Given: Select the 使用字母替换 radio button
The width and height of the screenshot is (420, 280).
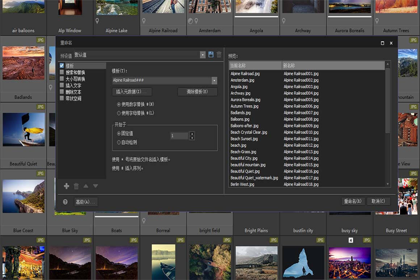Looking at the screenshot, I should (119, 113).
